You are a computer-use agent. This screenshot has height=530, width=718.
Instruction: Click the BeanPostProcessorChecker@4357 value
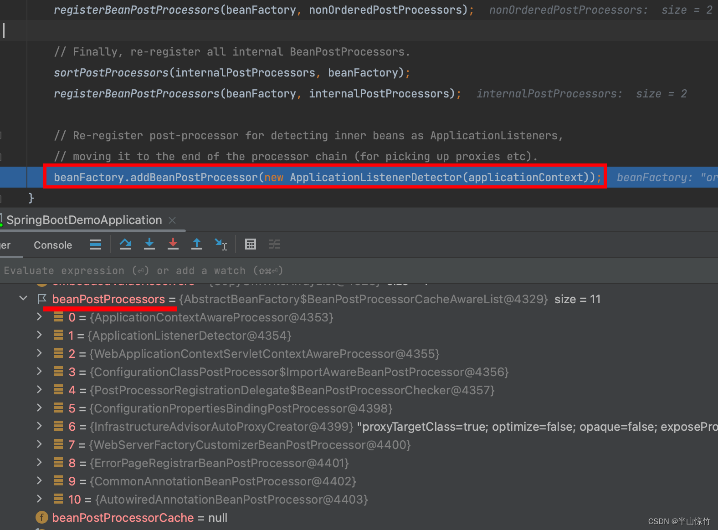(292, 390)
